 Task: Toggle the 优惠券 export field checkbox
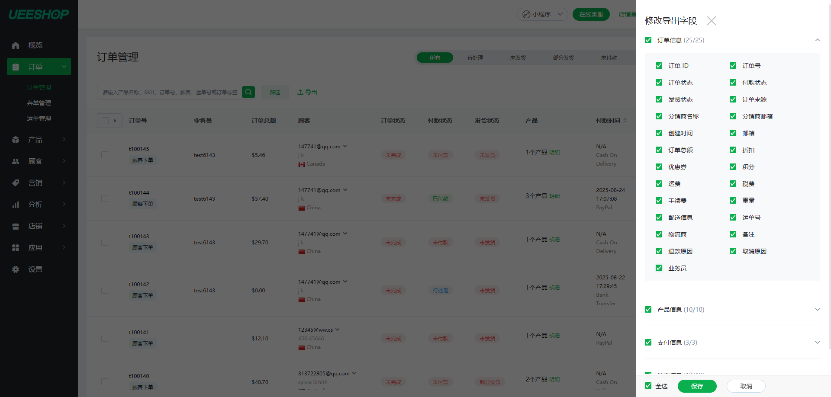[659, 167]
